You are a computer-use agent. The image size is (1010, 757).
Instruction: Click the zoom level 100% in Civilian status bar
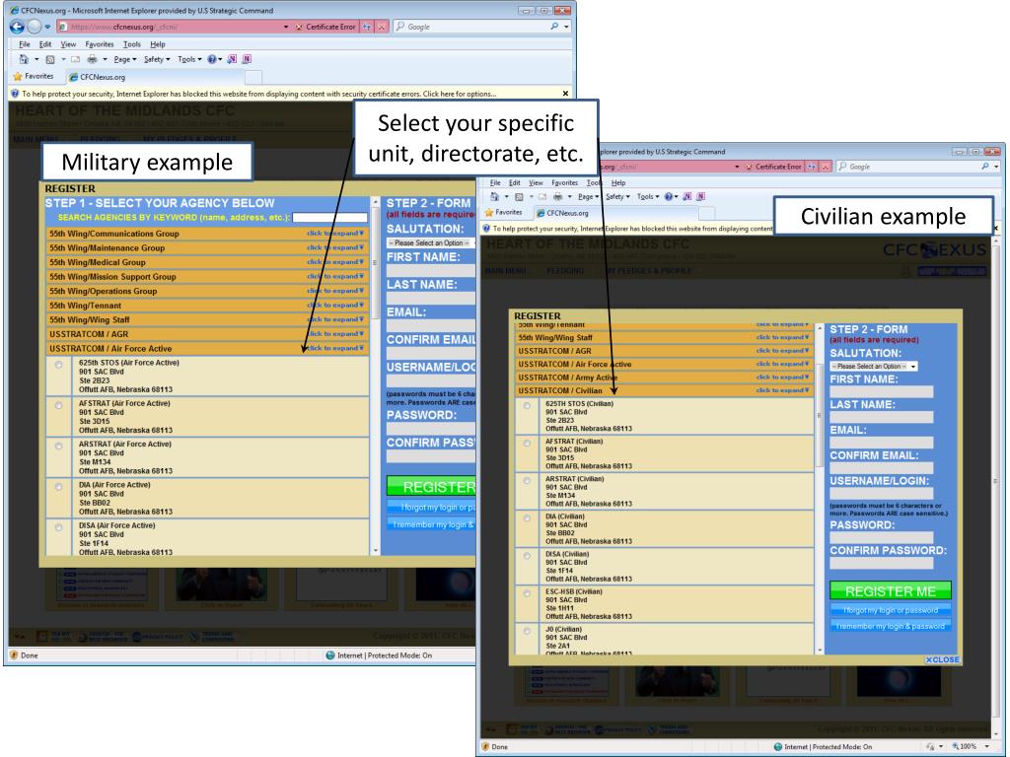pyautogui.click(x=969, y=747)
